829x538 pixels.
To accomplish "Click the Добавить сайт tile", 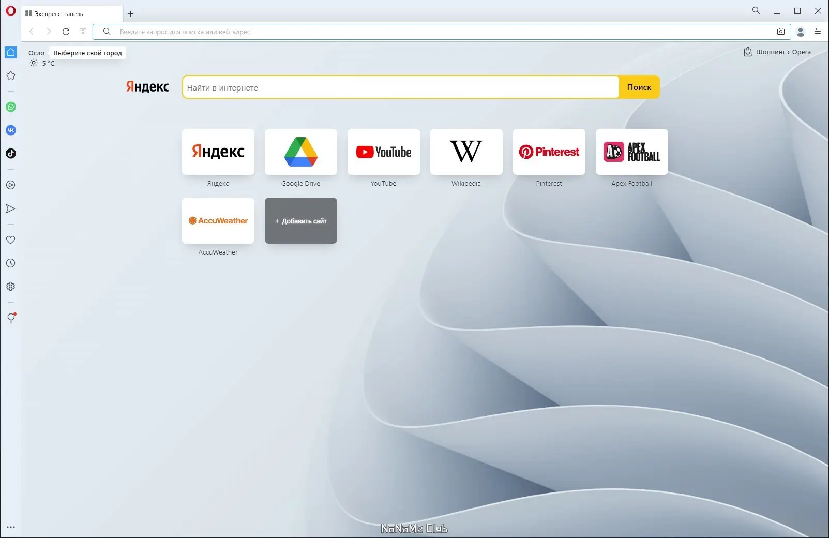I will tap(301, 220).
